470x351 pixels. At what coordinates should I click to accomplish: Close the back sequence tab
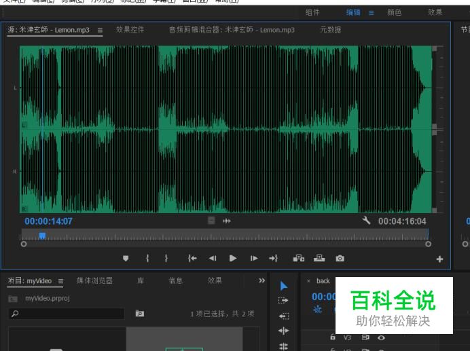[x=308, y=281]
